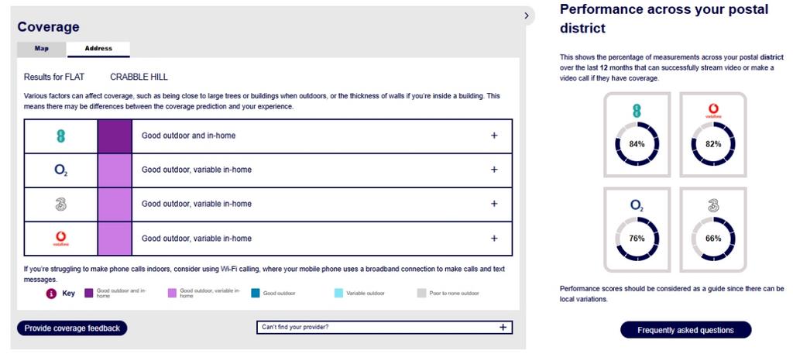
Task: Open the "Can't find your provider?" expander
Action: [502, 327]
